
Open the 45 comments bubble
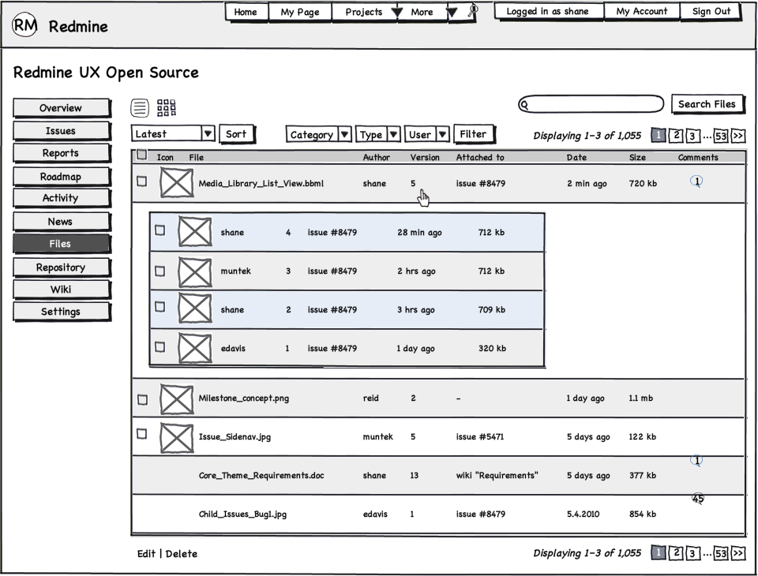coord(697,498)
